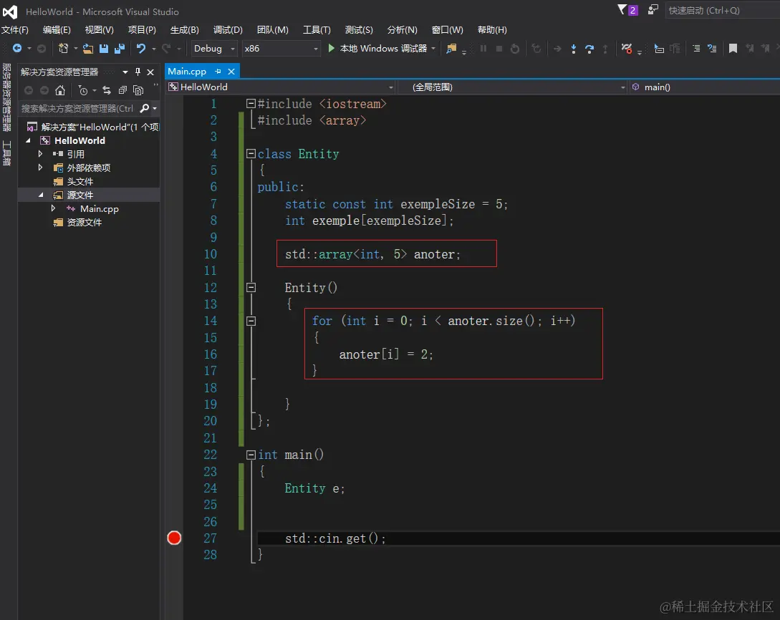Screen dimensions: 780x620
Task: Click the Step Into debug icon
Action: point(574,49)
